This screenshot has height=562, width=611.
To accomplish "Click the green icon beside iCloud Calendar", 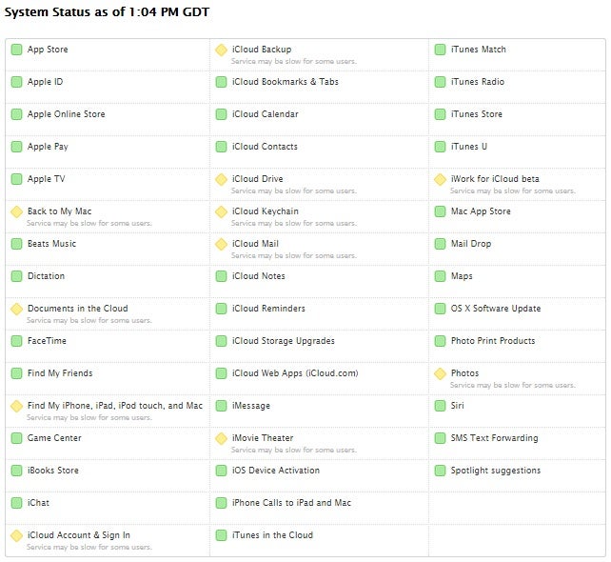I will 221,114.
